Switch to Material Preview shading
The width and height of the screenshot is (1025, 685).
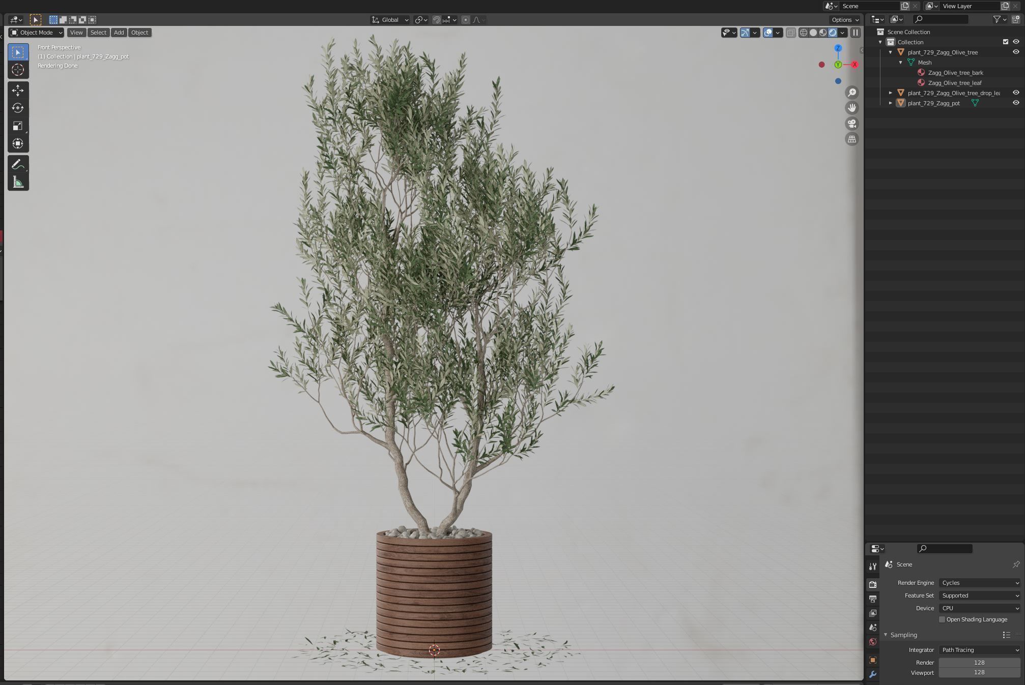[x=823, y=33]
